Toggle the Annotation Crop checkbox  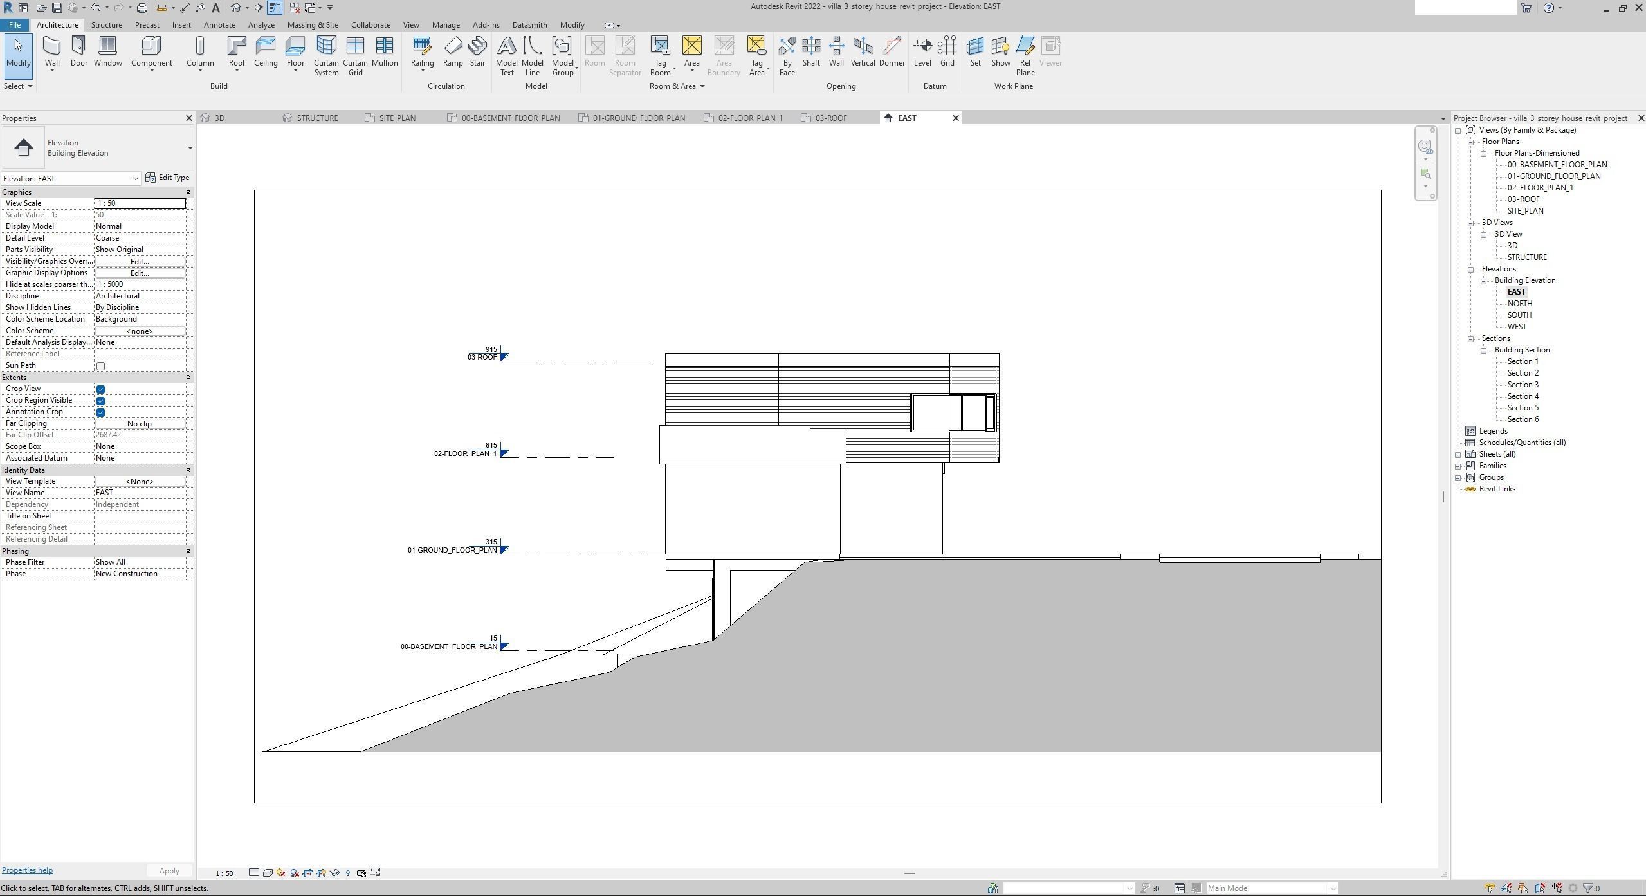100,412
